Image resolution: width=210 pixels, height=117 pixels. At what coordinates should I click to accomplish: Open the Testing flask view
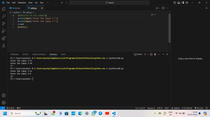pyautogui.click(x=4, y=46)
